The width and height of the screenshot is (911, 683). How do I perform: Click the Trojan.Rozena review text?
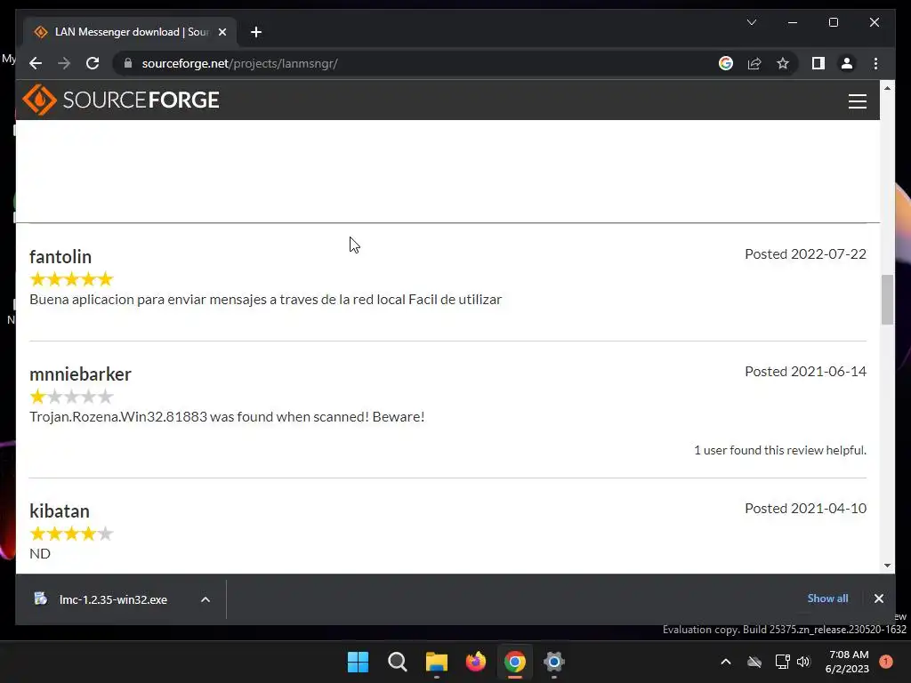point(227,417)
